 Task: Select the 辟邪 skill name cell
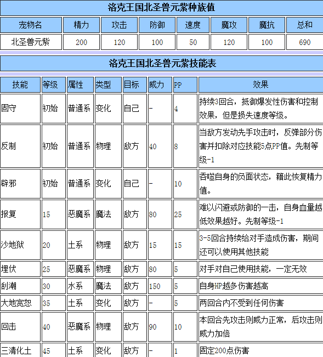[x=20, y=184]
